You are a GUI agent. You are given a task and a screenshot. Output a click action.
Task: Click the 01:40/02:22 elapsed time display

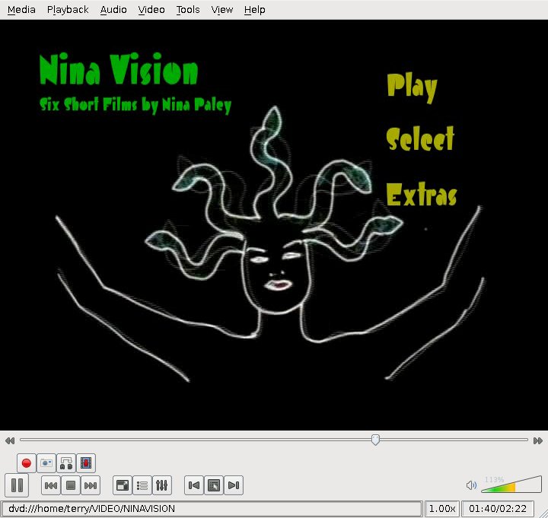498,509
